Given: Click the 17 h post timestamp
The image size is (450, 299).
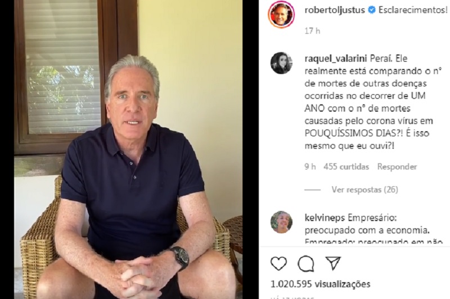Looking at the screenshot, I should point(312,31).
